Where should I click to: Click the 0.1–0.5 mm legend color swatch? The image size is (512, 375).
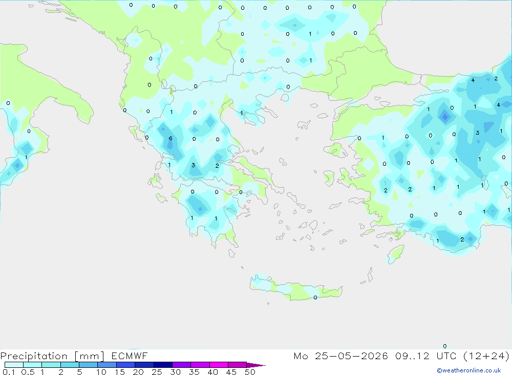point(14,365)
